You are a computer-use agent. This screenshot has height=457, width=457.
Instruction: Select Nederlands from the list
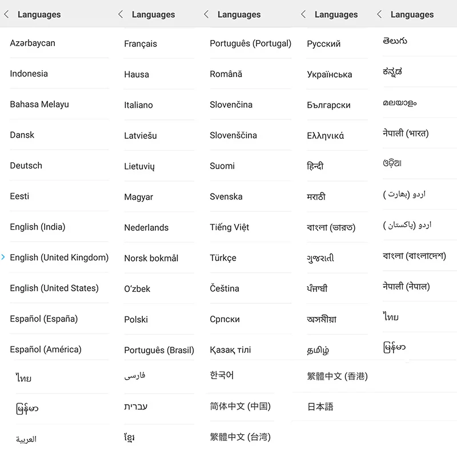[x=146, y=227]
